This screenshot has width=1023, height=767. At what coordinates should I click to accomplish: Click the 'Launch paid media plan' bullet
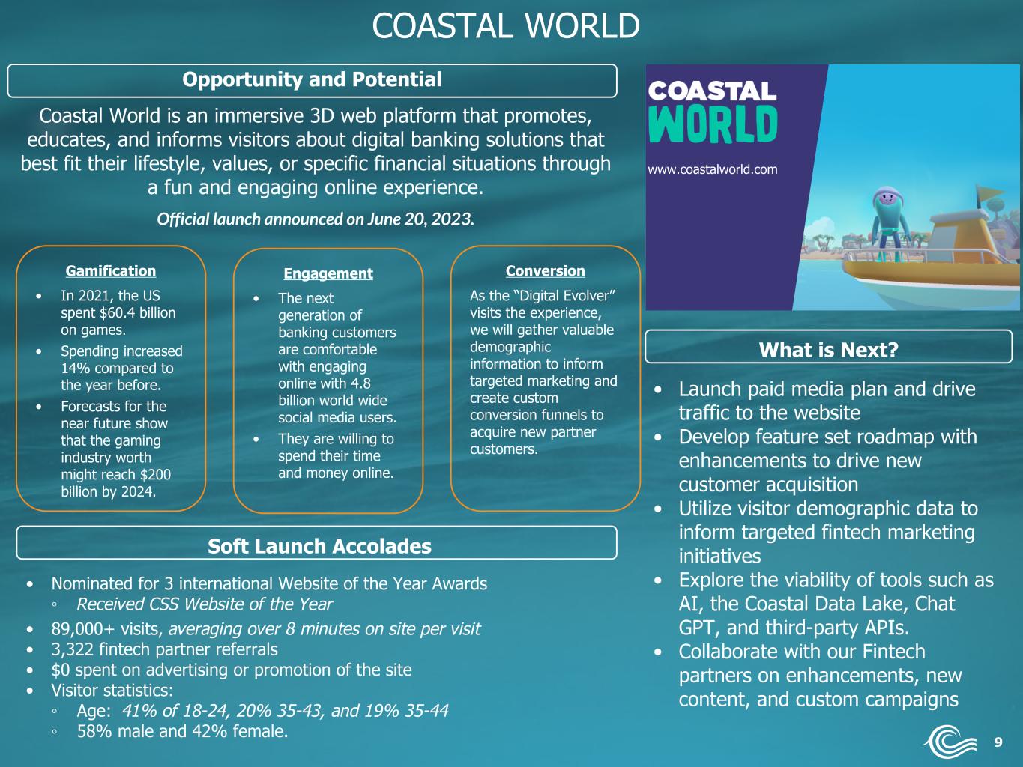827,401
